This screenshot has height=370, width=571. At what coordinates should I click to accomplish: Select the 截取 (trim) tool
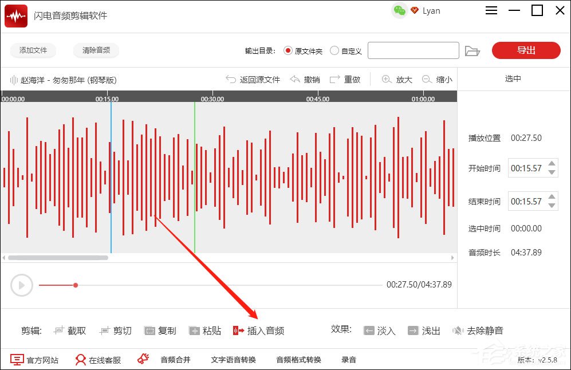[x=70, y=330]
